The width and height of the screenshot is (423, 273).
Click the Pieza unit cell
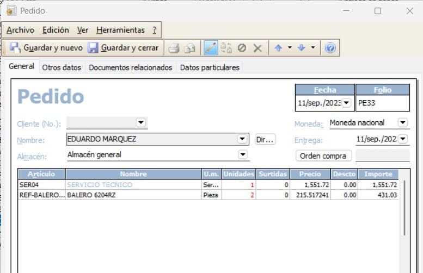click(211, 195)
